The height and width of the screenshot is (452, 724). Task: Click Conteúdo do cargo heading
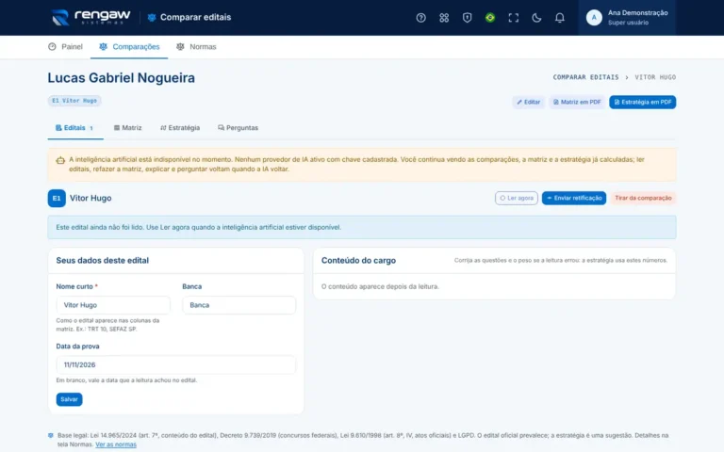pyautogui.click(x=358, y=260)
